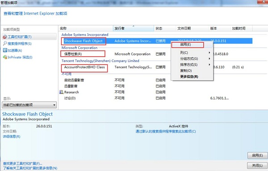This screenshot has width=268, height=171.
Task: Sort by the 文件日期 column header
Action: click(x=192, y=28)
